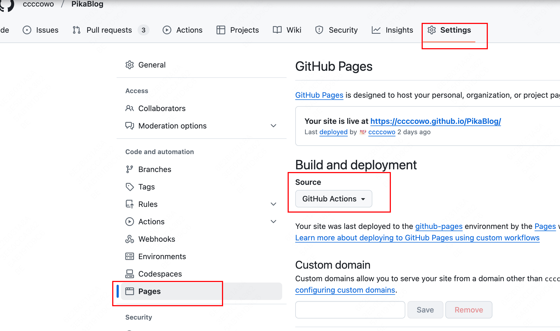
Task: Click the GitHub logo icon
Action: (7, 5)
